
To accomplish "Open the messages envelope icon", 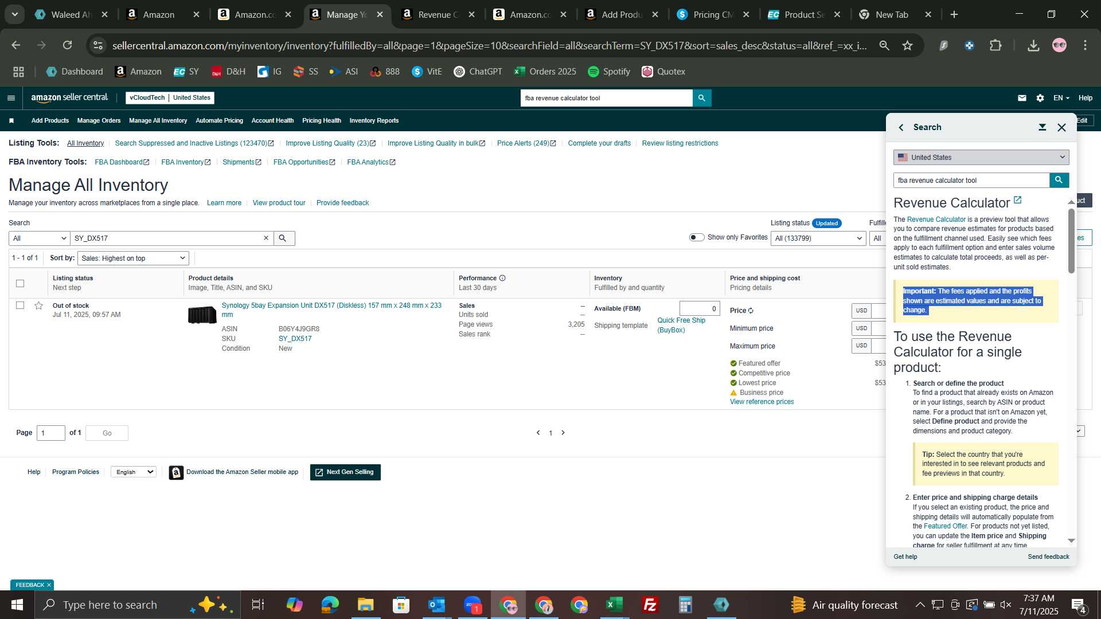I will (1022, 98).
